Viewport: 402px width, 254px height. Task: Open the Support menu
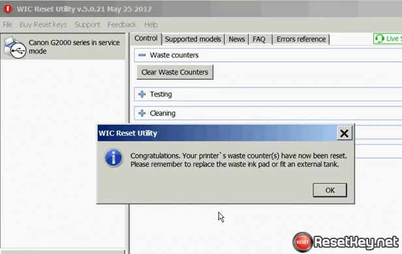tap(87, 25)
